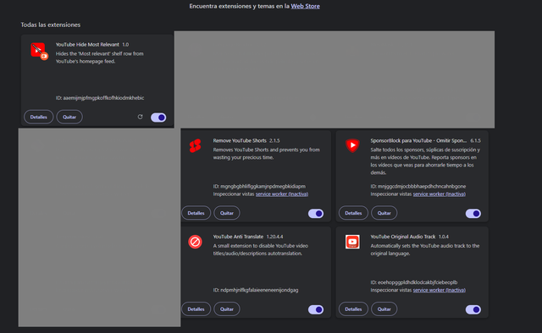Disable YouTube Original Audio Track toggle
Image resolution: width=542 pixels, height=333 pixels.
coord(473,309)
